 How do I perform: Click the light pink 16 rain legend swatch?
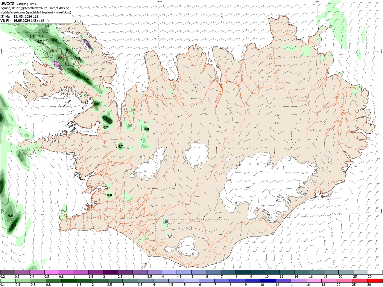[x=313, y=281]
